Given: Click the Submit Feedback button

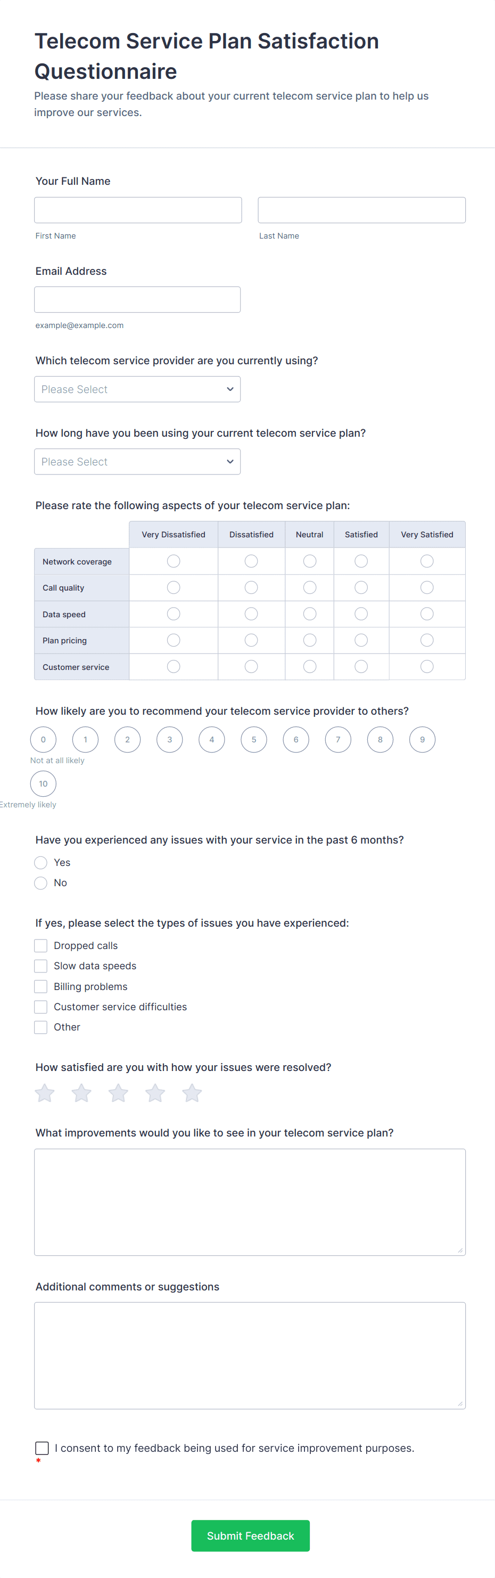Looking at the screenshot, I should (250, 1536).
